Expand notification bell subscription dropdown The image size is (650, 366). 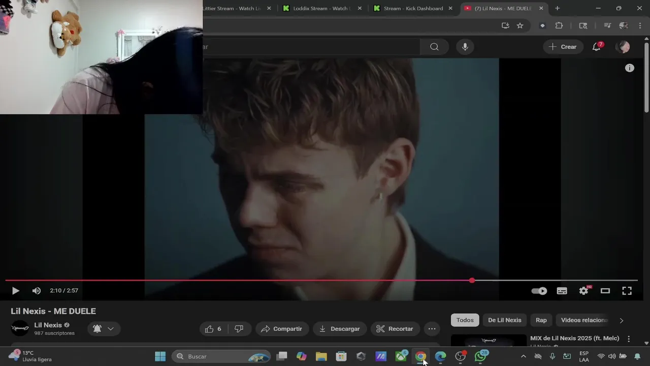[104, 329]
